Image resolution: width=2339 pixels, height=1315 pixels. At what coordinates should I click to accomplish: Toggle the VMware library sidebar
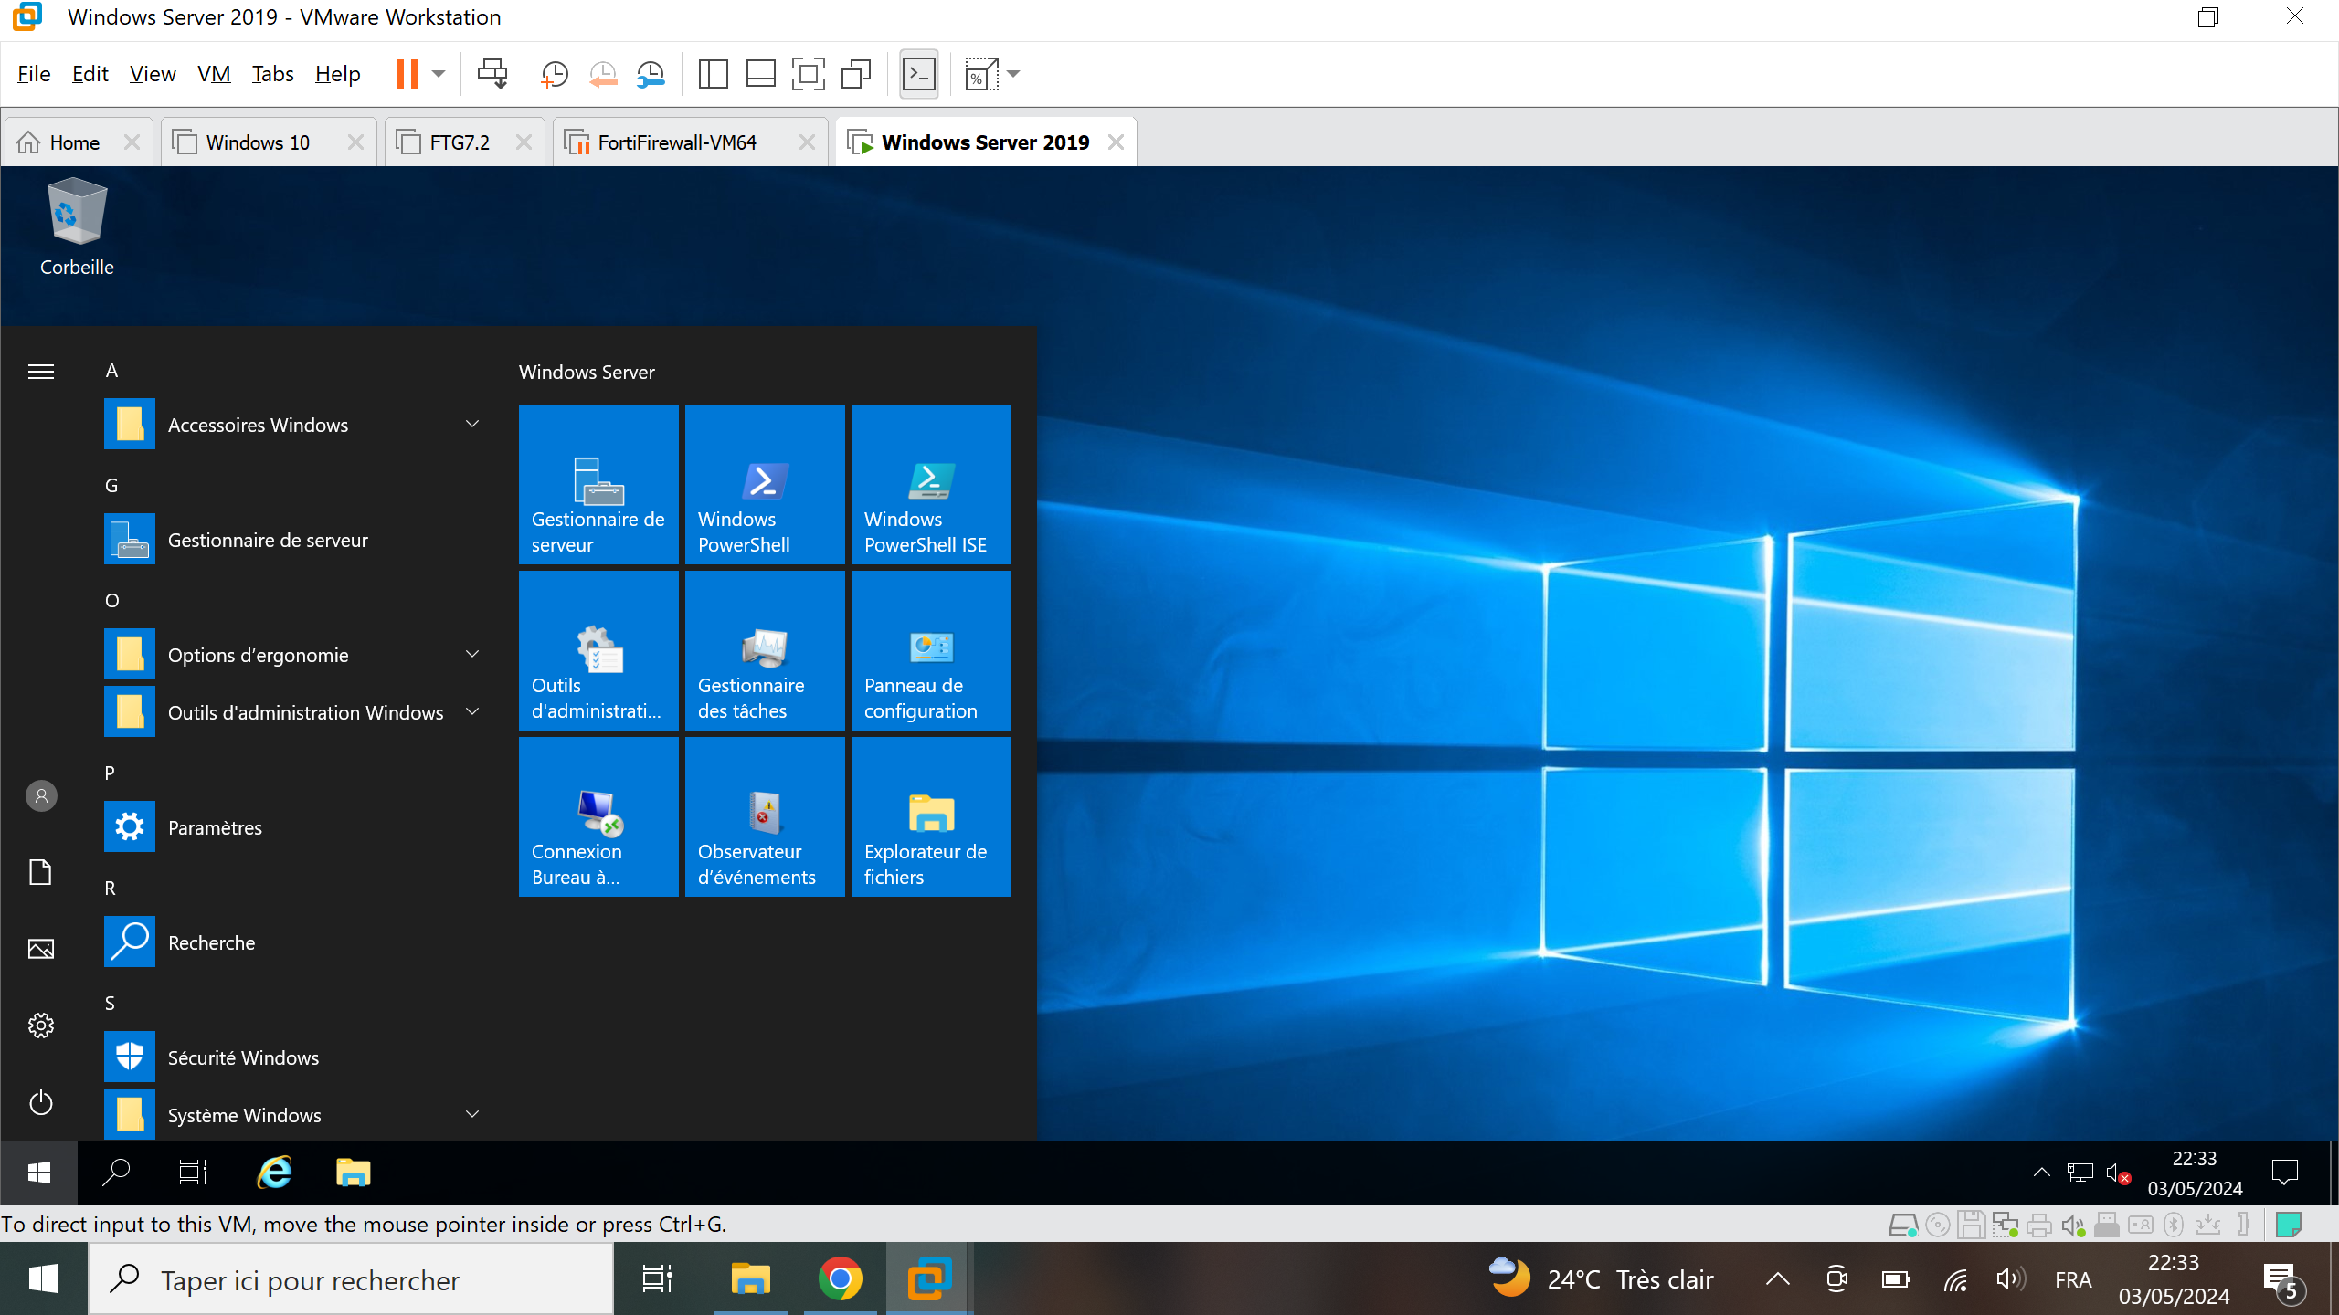pos(713,74)
